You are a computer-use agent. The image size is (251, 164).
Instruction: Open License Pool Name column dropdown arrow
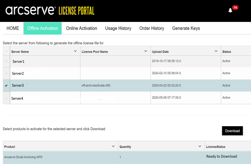pyautogui.click(x=146, y=51)
